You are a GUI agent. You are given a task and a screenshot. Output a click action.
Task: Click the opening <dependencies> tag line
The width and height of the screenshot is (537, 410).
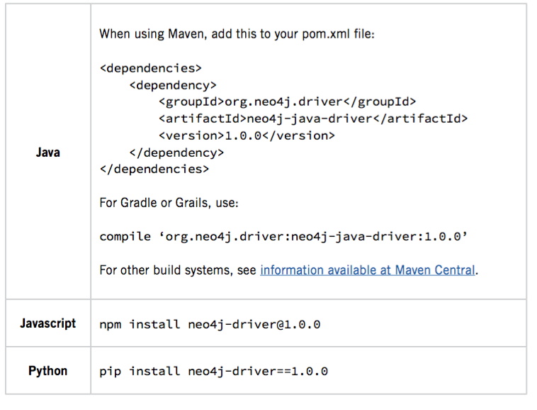pos(151,69)
